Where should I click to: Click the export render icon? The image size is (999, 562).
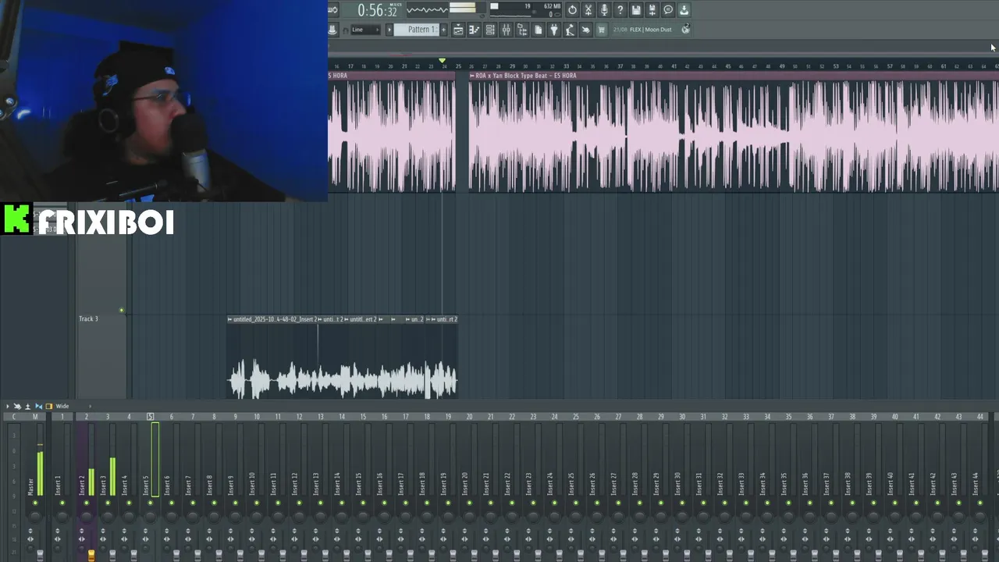(652, 10)
